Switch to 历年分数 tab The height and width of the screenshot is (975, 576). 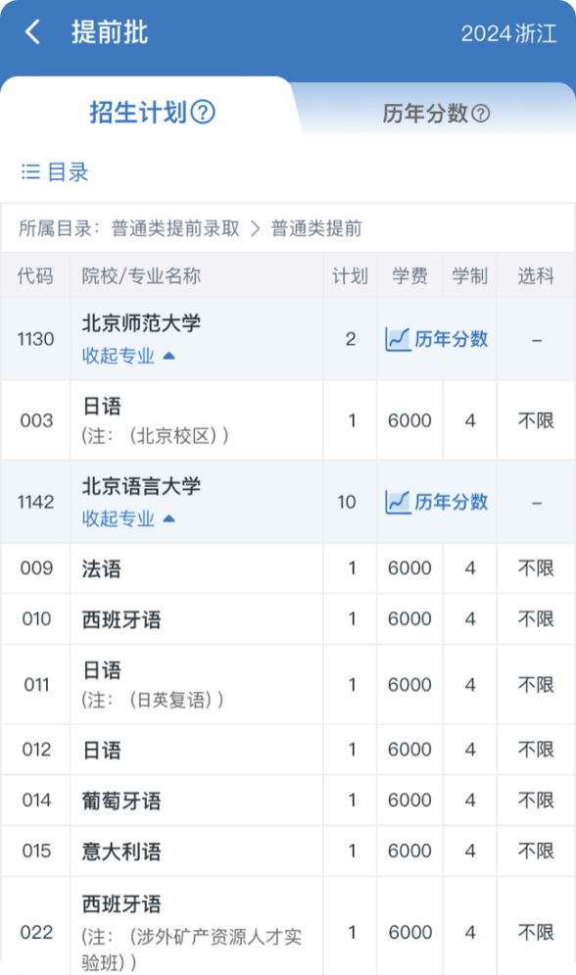tap(436, 113)
